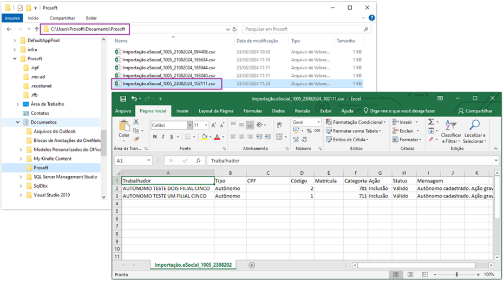Click the Formatar cells button

(x=407, y=140)
